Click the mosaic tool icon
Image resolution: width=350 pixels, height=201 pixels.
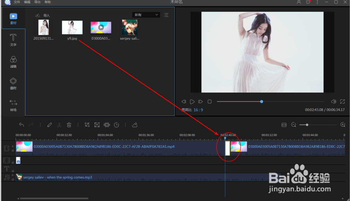pos(107,125)
